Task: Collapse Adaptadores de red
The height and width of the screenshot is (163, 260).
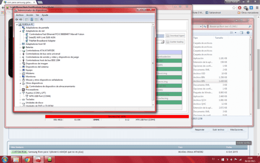Action: pyautogui.click(x=20, y=31)
